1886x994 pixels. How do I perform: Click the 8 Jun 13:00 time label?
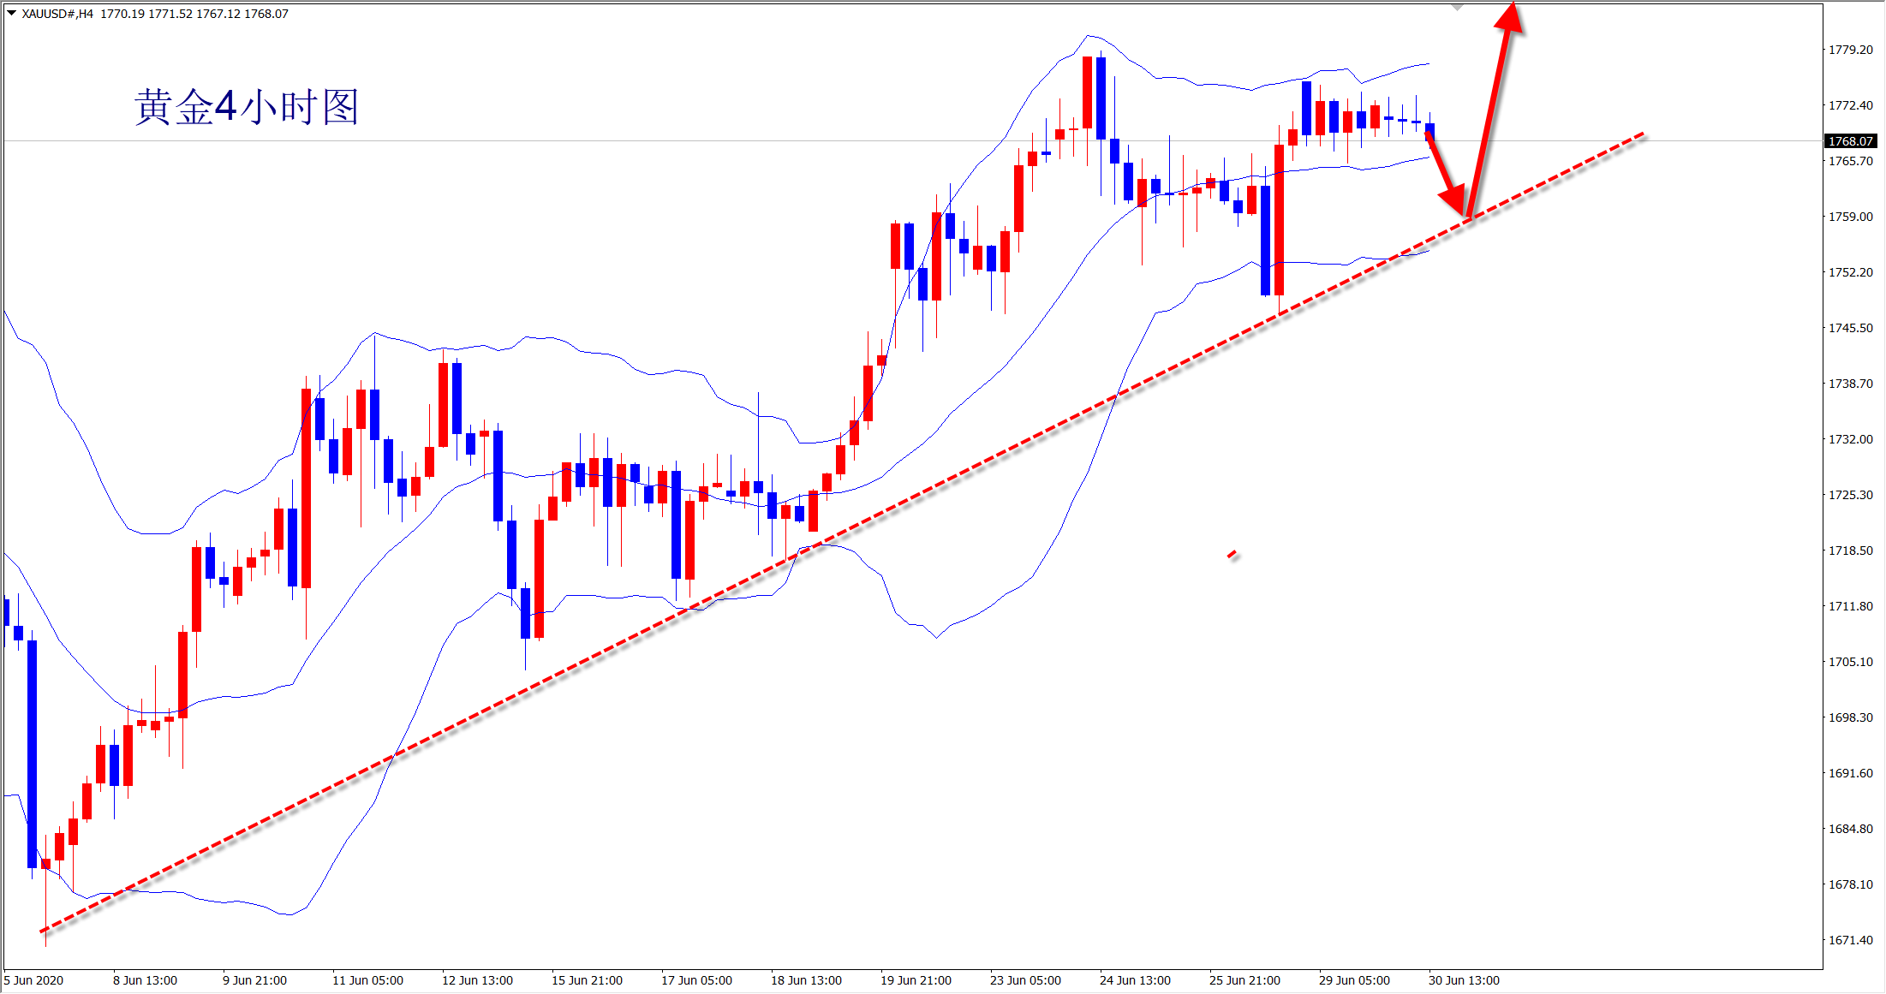click(146, 980)
